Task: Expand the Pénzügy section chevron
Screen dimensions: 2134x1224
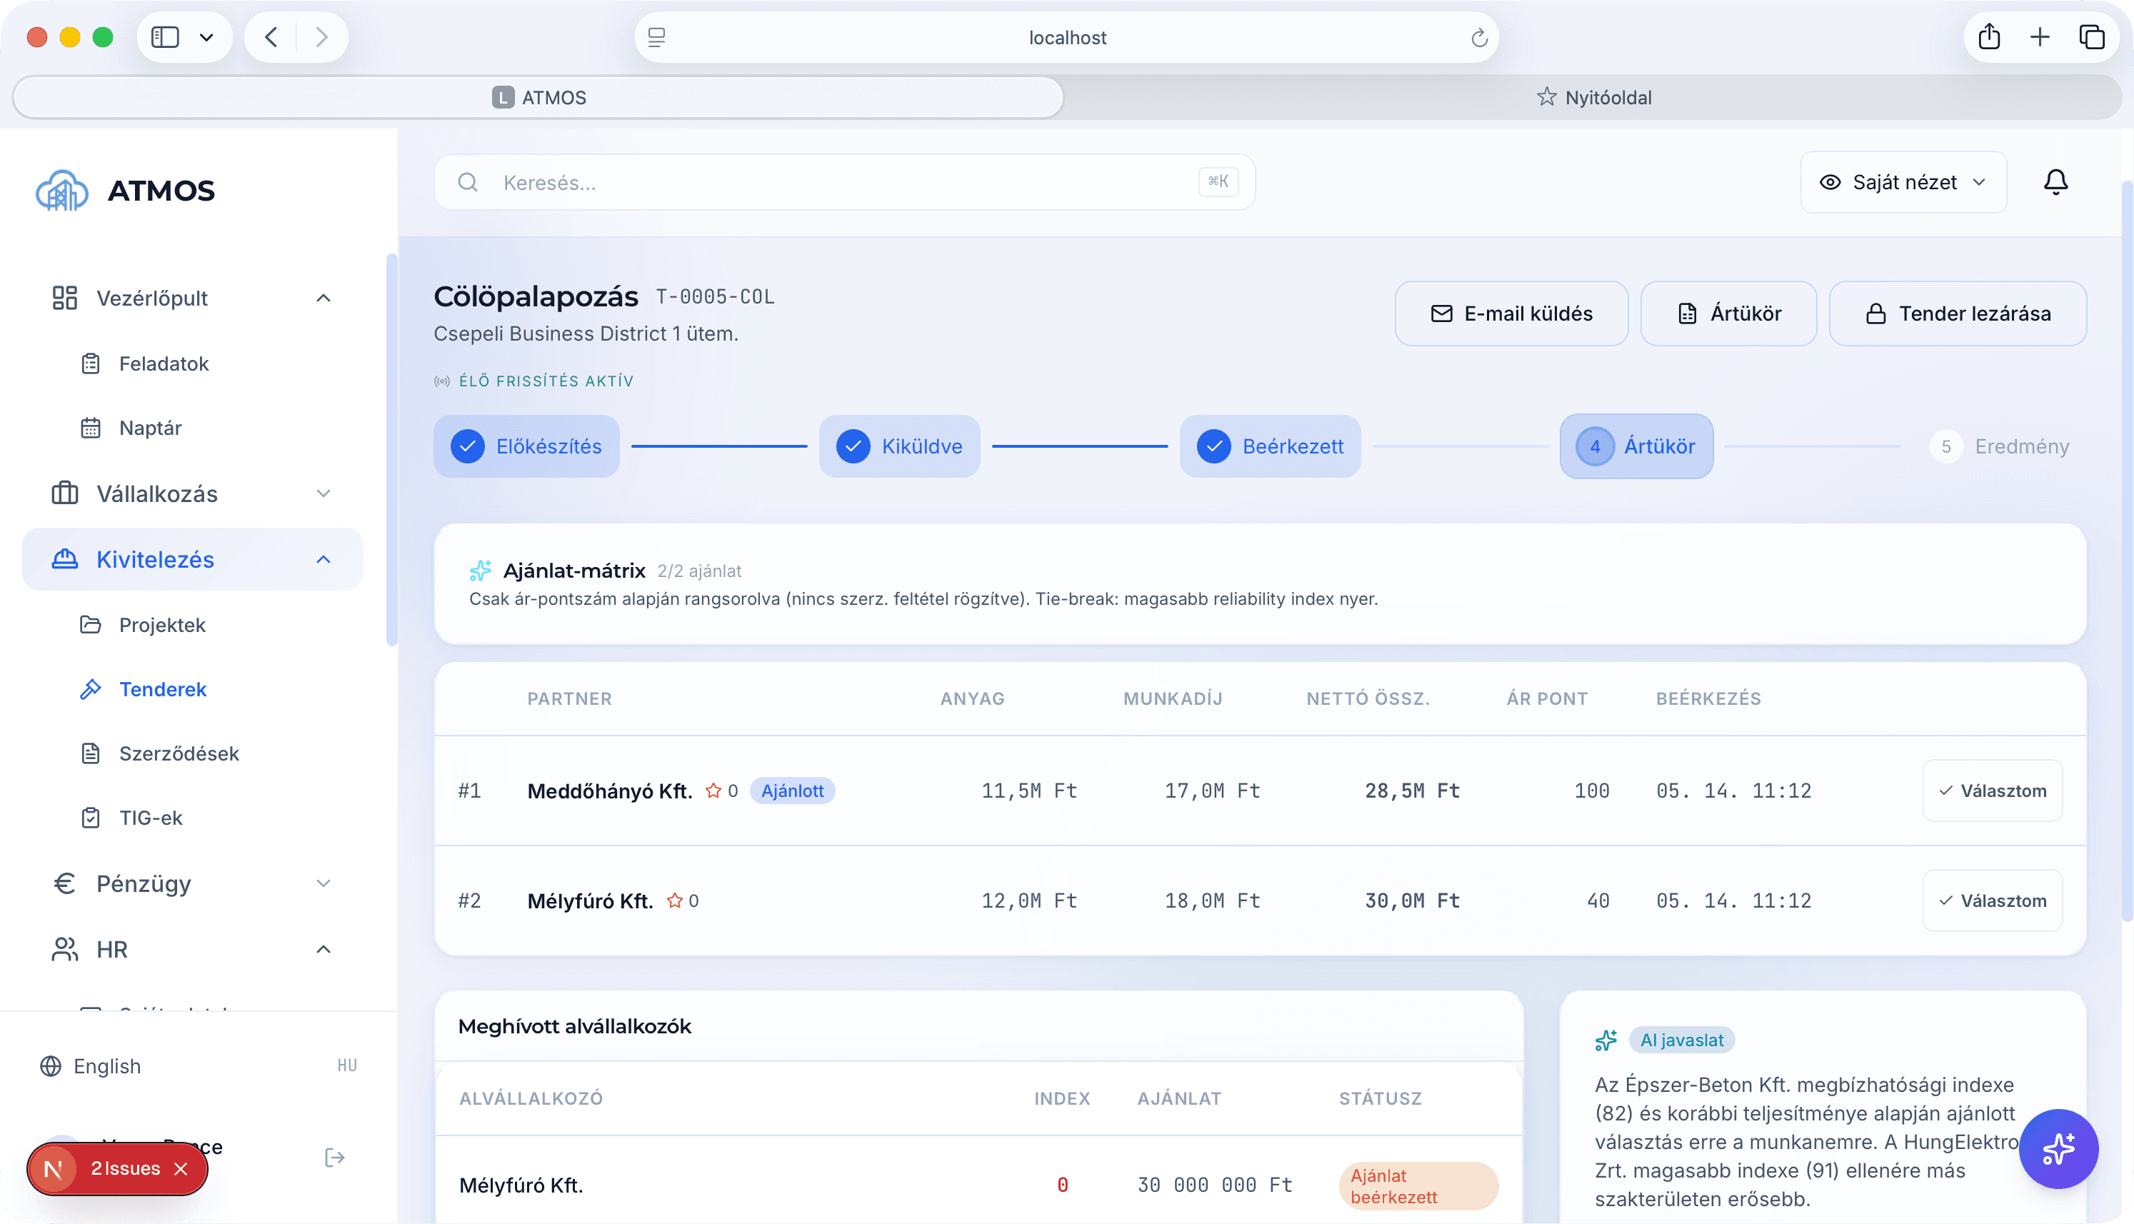Action: [324, 883]
